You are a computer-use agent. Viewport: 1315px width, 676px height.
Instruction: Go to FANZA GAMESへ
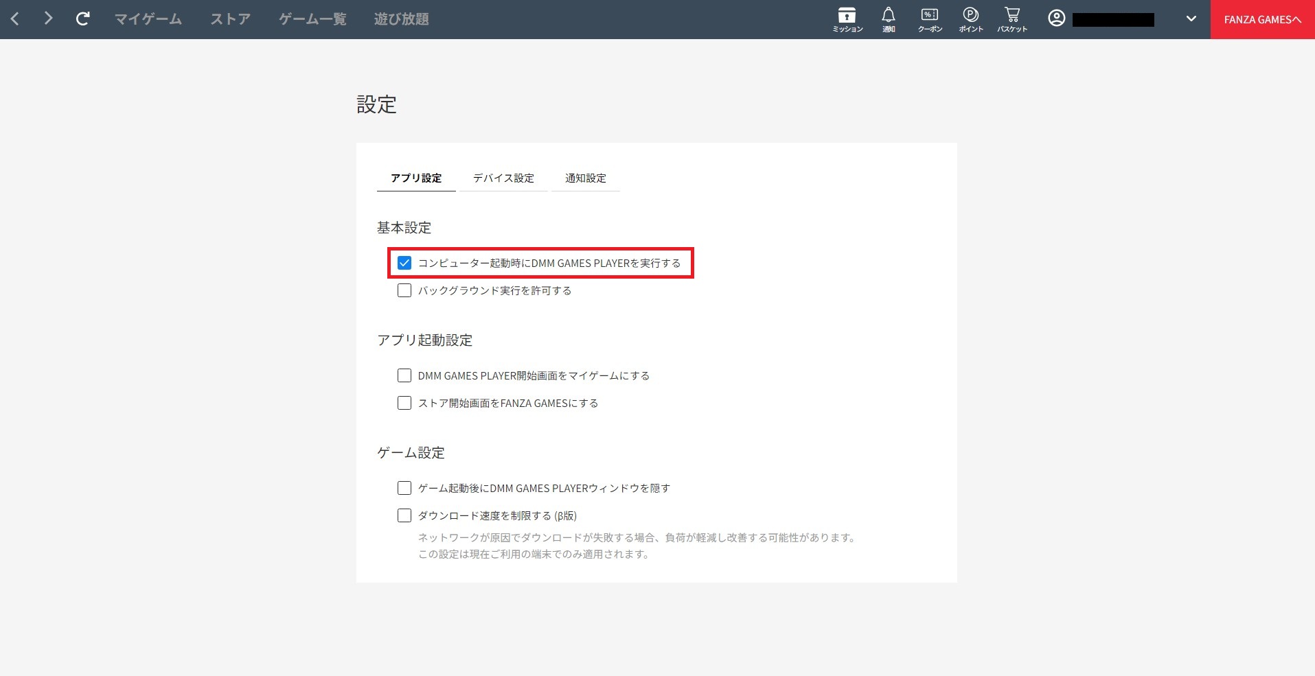click(x=1262, y=19)
